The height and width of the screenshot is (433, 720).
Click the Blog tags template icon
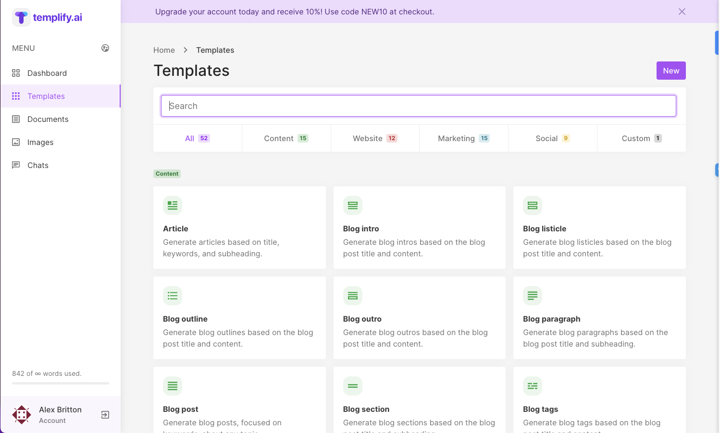tap(533, 385)
